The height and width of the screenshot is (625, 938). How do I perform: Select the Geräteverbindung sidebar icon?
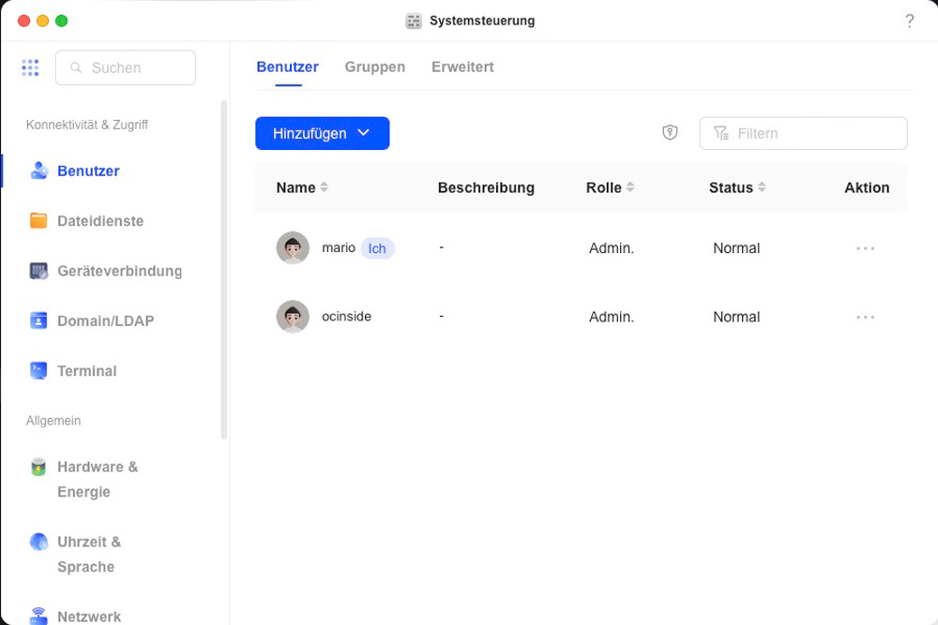pos(38,271)
